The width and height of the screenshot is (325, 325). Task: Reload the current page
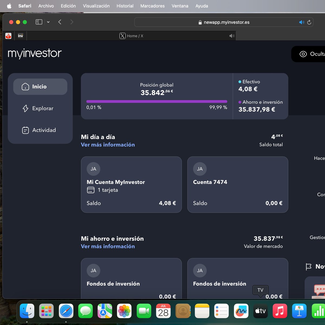(x=309, y=22)
